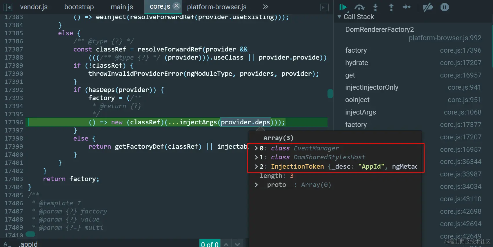Click platform-browser.js:992 location link

[445, 38]
